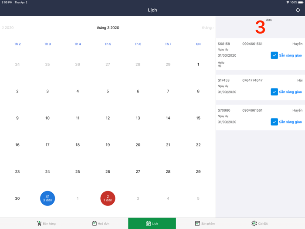Tap the refresh sync icon in header

298,10
